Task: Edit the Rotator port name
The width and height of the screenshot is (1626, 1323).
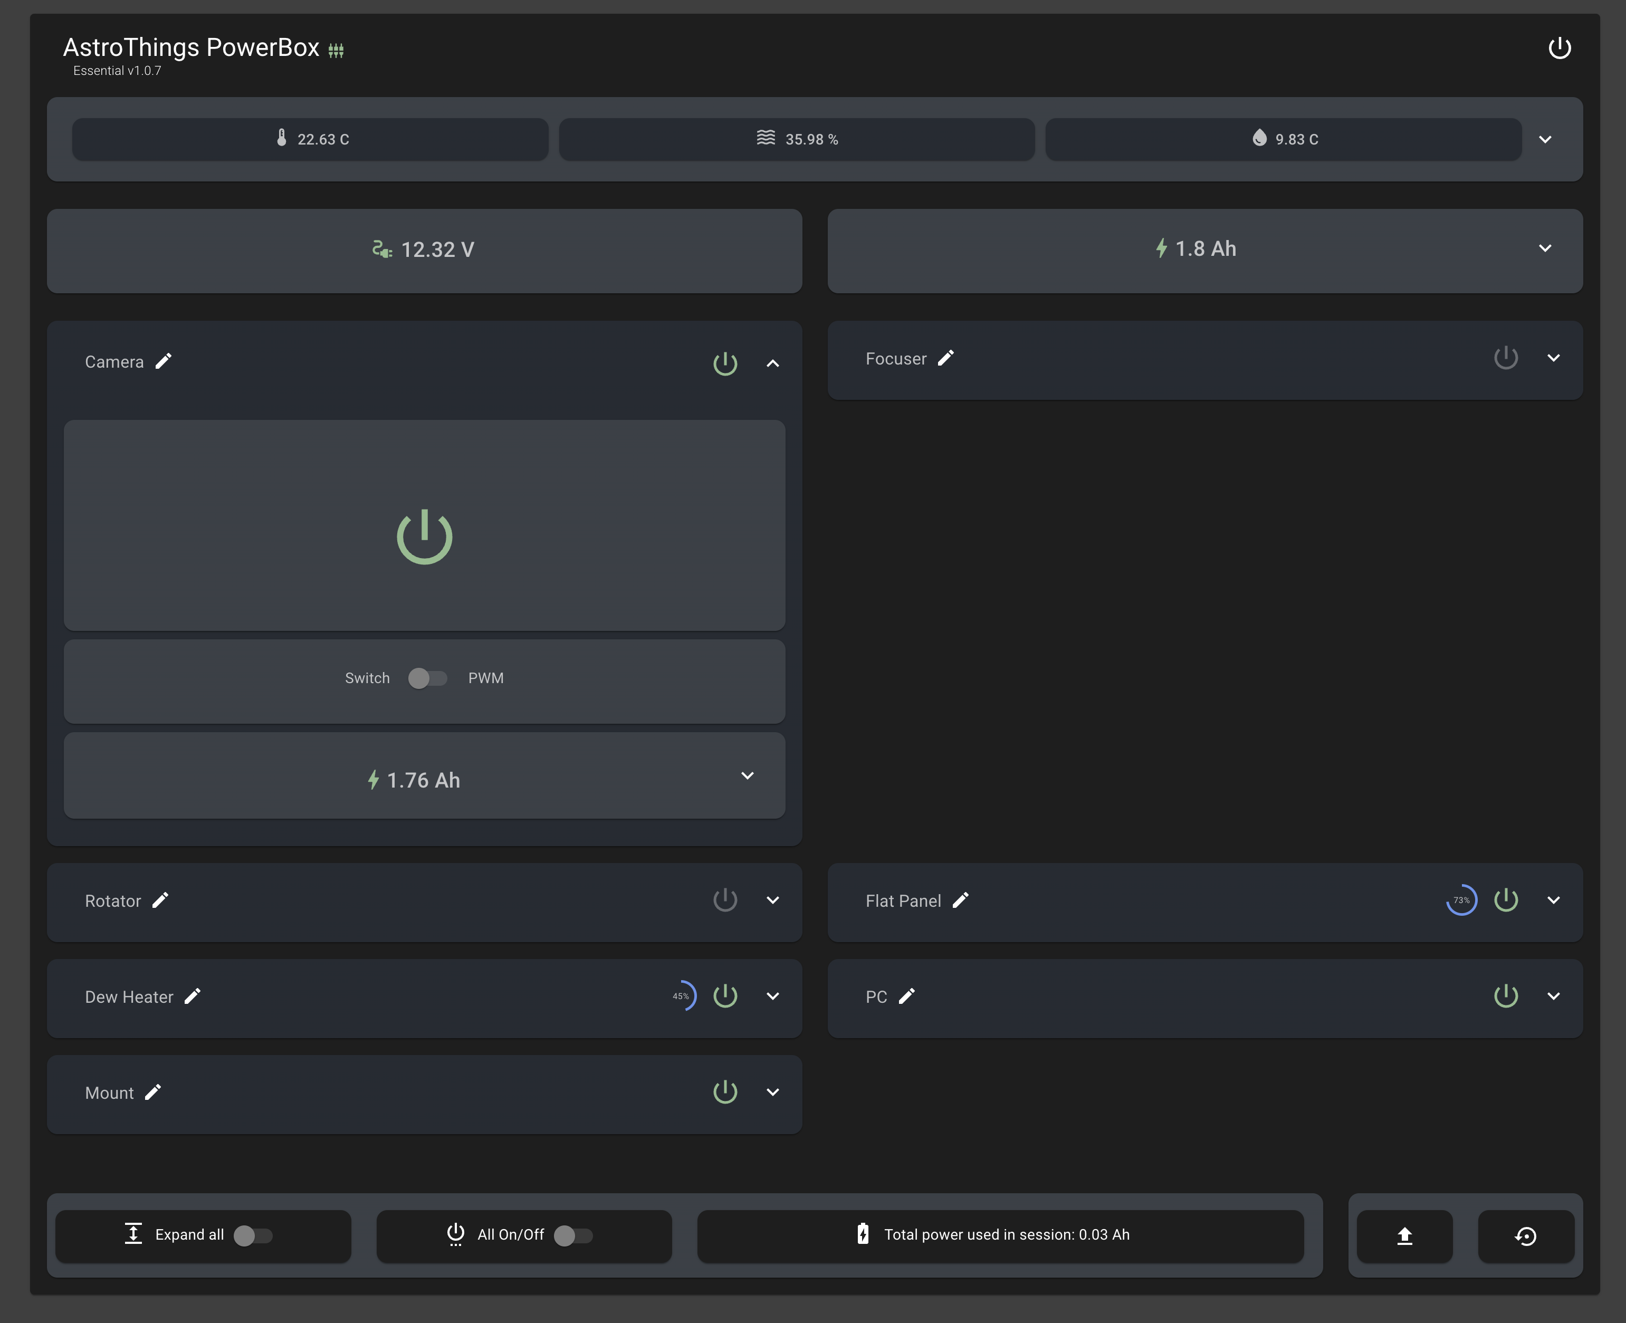Action: tap(160, 901)
